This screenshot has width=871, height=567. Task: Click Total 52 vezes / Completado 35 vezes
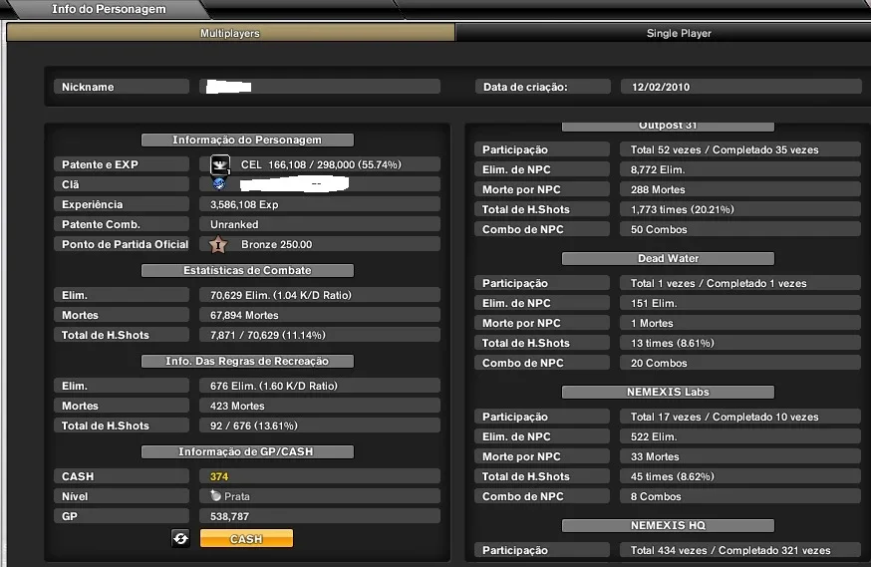click(725, 149)
